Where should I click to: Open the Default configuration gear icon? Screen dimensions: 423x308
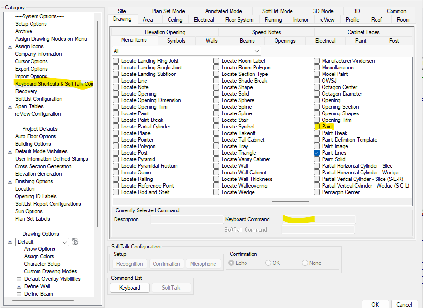click(75, 241)
